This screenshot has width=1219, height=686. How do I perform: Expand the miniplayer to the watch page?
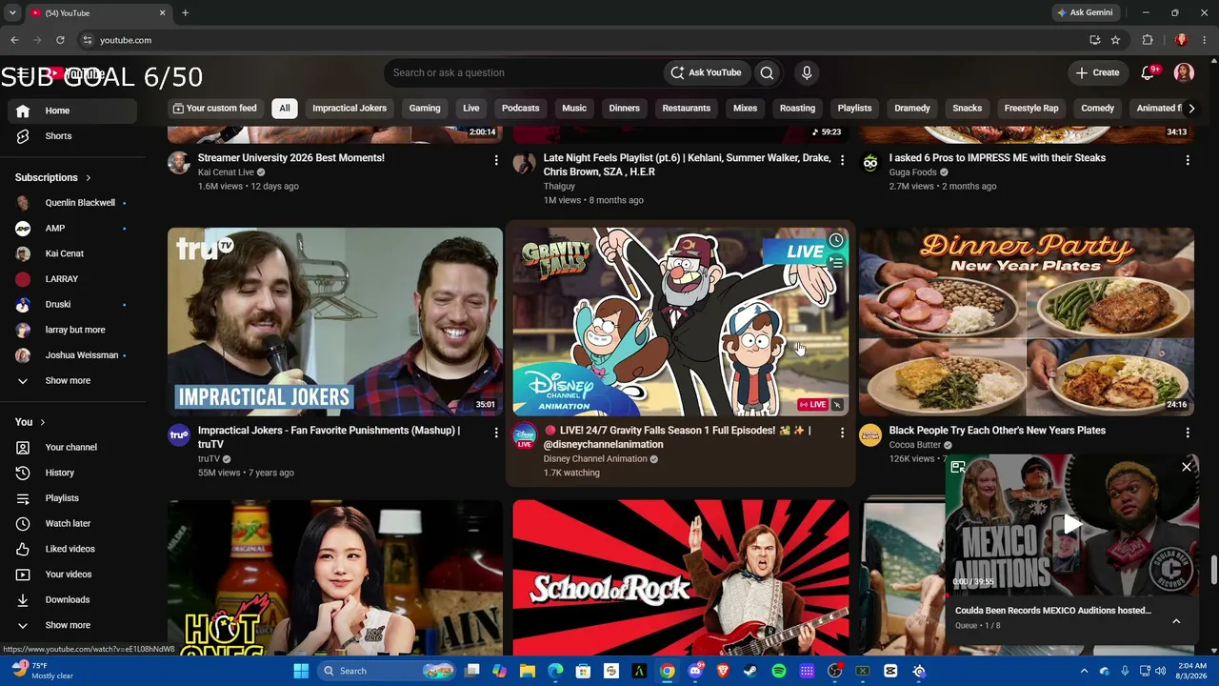[x=958, y=467]
